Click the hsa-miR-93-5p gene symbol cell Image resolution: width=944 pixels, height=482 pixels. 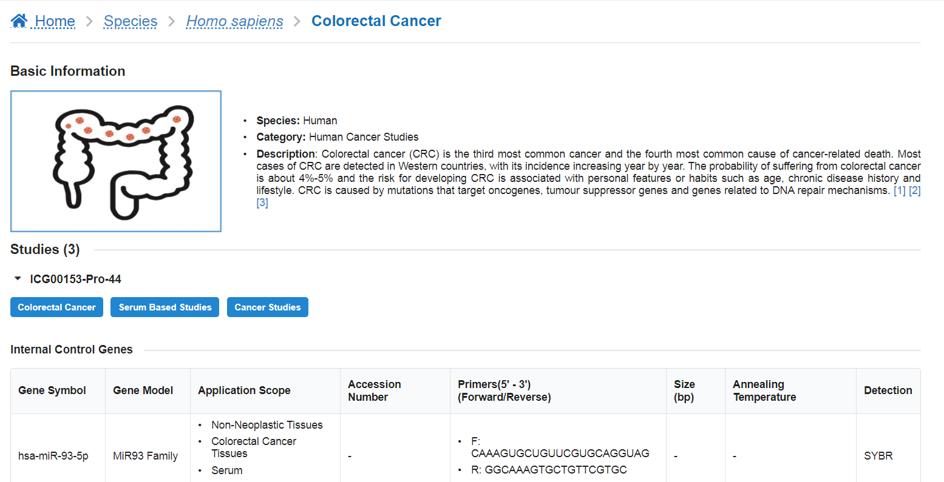53,456
